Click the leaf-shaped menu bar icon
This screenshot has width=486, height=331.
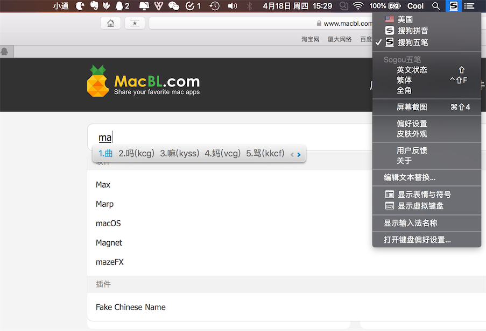tap(107, 6)
